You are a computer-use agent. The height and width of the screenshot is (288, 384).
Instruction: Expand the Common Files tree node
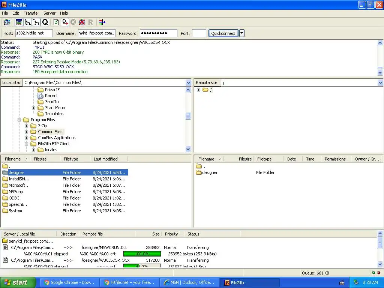click(x=27, y=132)
